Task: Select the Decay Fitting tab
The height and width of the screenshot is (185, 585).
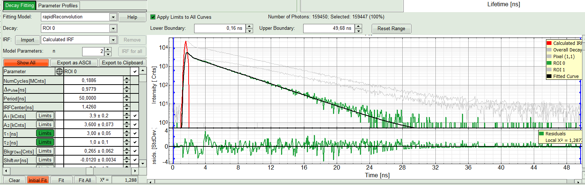Action: click(20, 6)
